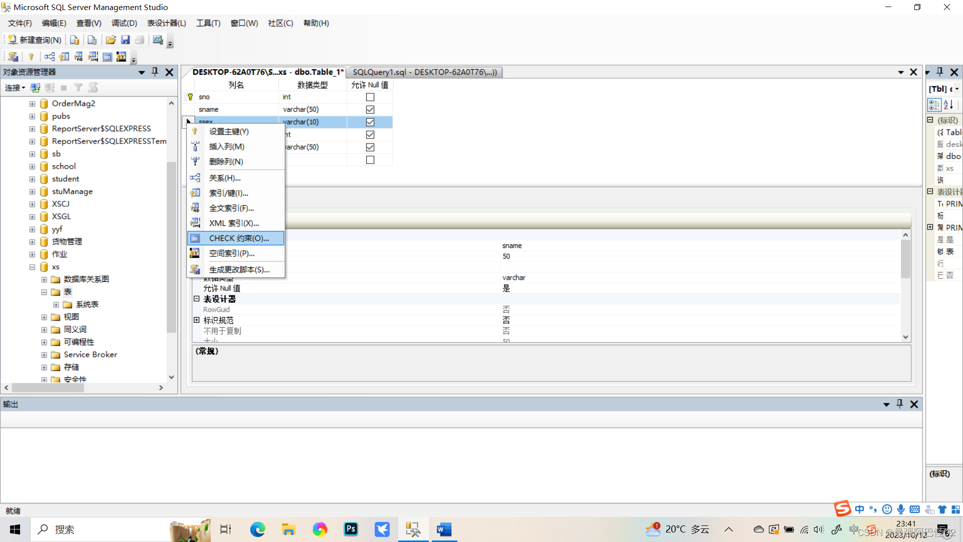Viewport: 963px width, 542px height.
Task: Switch to the SQLQuery1.sql tab
Action: (424, 72)
